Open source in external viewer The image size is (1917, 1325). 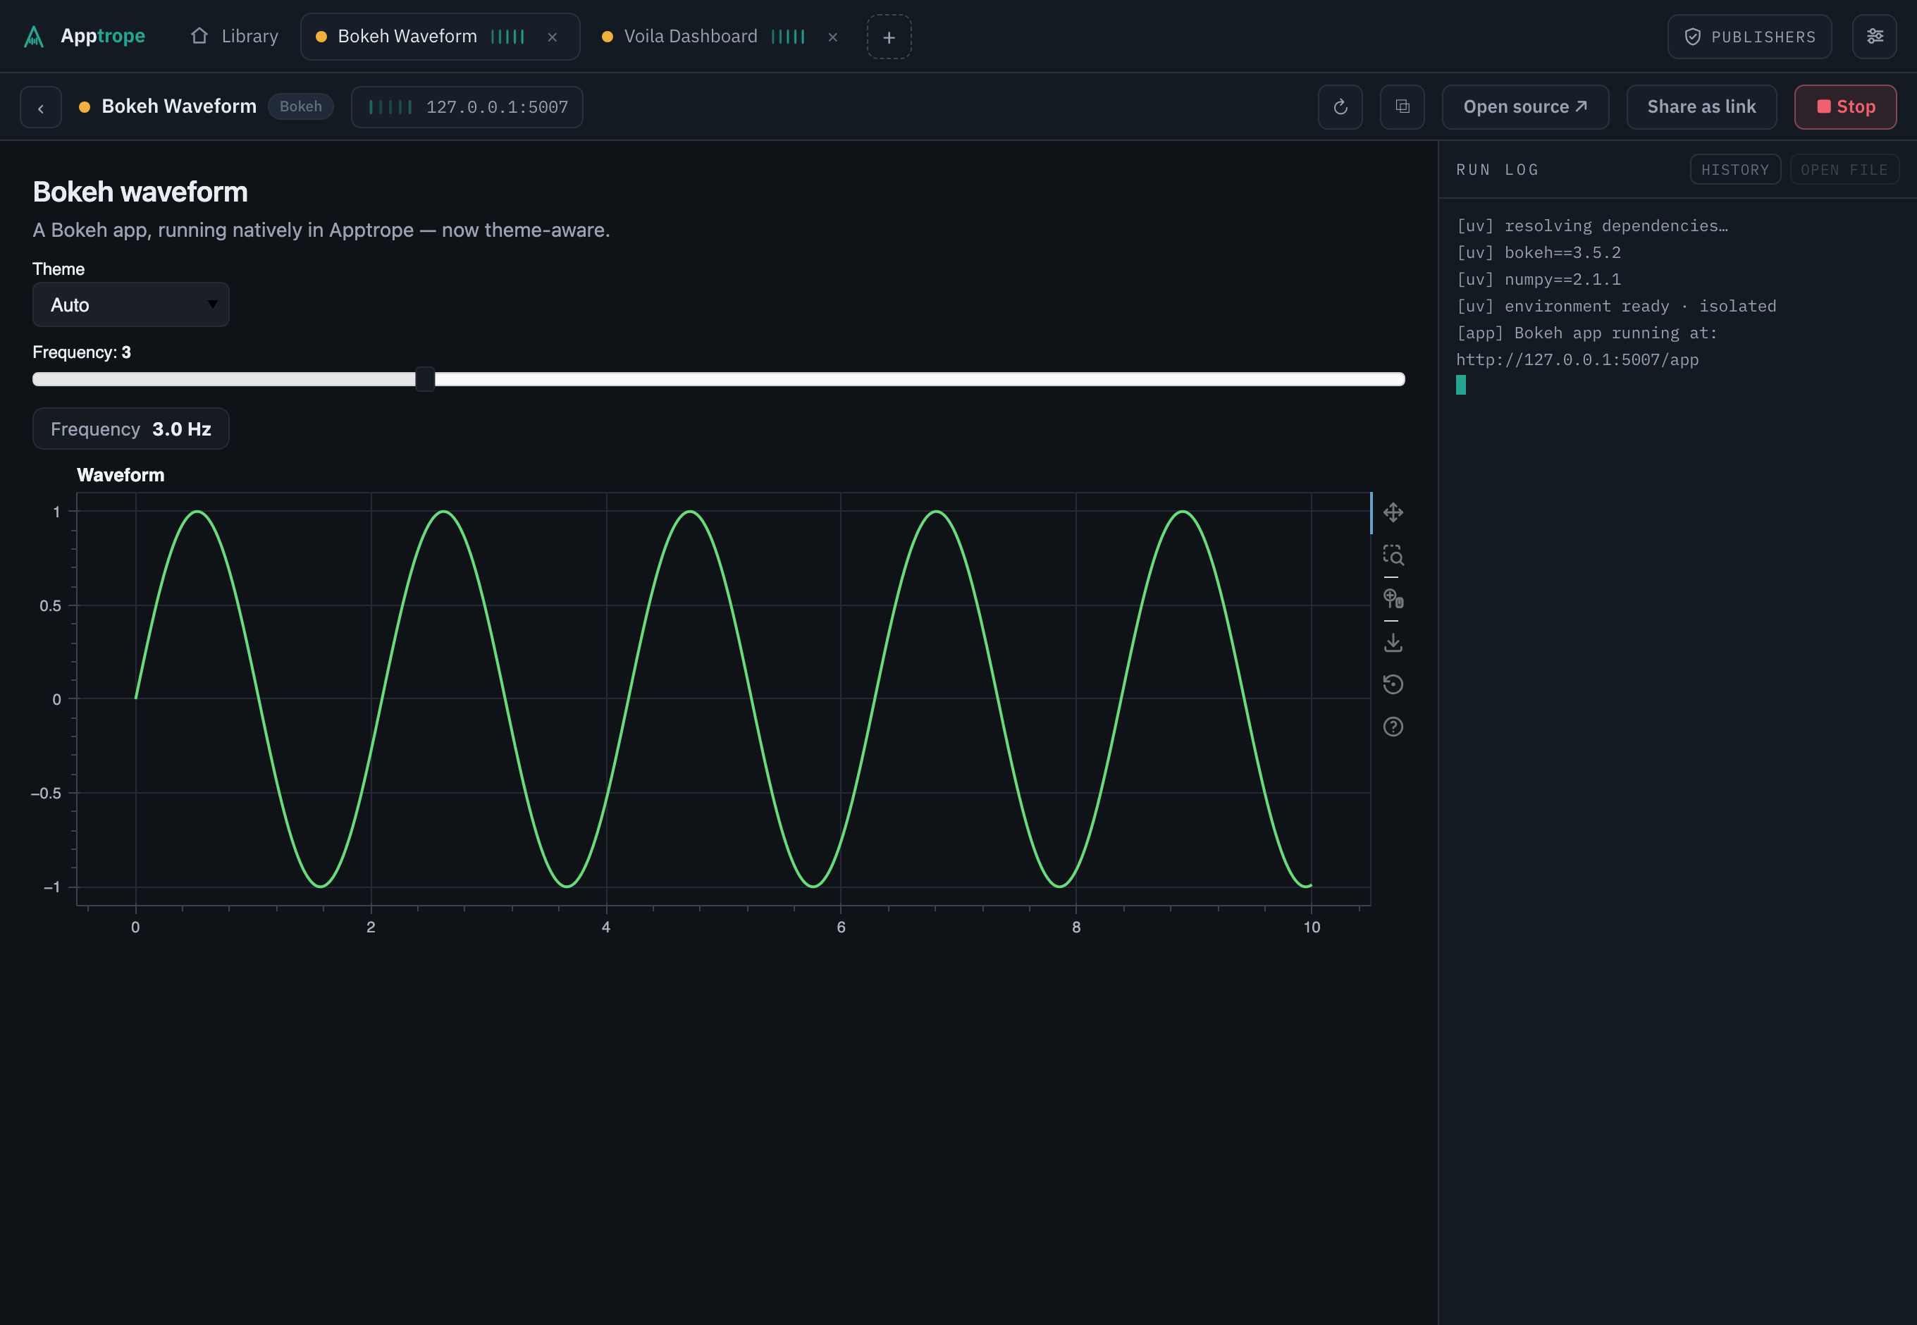pos(1525,107)
